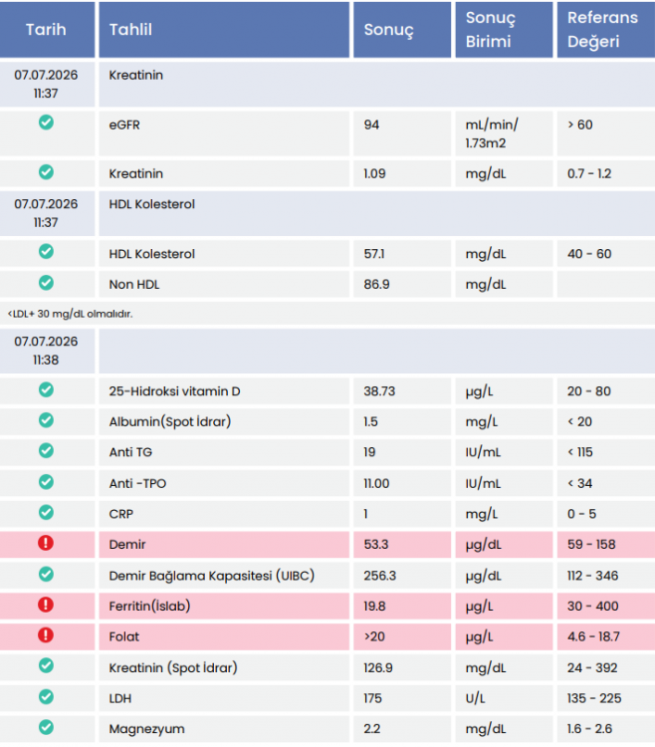Click the red warning icon beside Demir

pyautogui.click(x=46, y=543)
